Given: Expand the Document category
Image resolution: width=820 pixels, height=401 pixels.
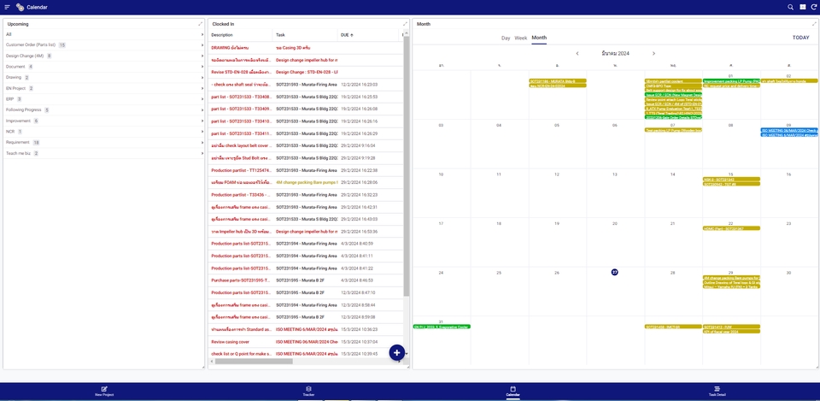Looking at the screenshot, I should tap(103, 67).
